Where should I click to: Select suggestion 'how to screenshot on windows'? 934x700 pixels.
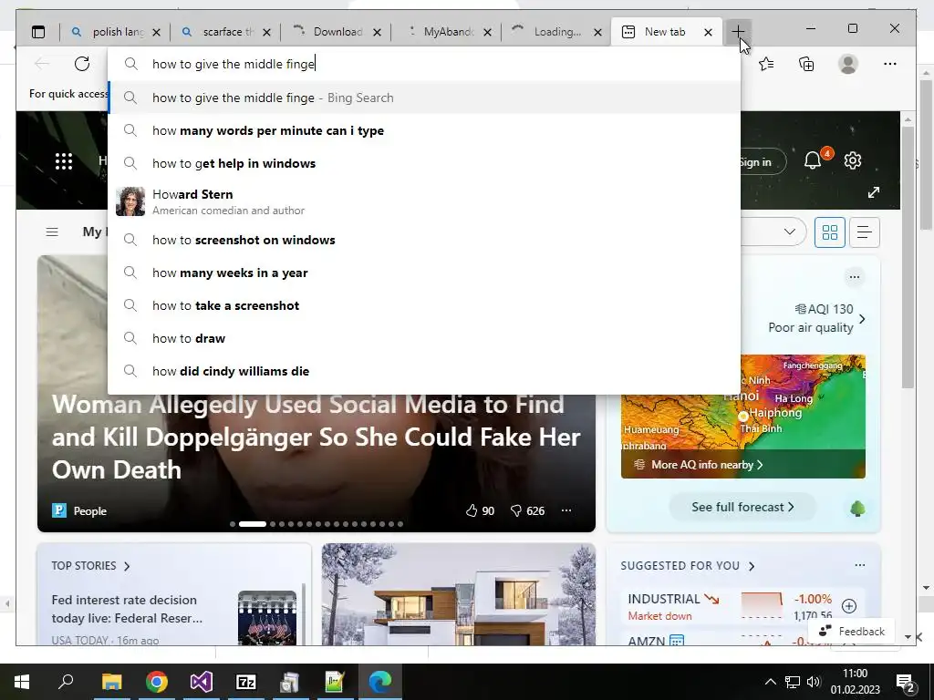point(424,240)
